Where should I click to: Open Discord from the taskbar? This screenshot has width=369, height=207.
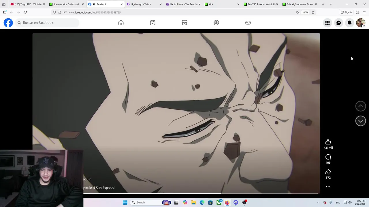click(236, 202)
